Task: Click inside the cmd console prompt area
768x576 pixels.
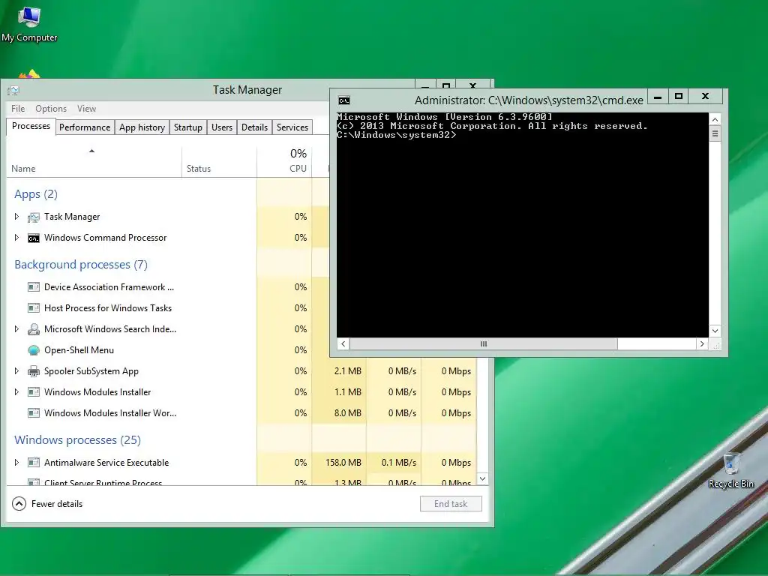Action: click(522, 225)
